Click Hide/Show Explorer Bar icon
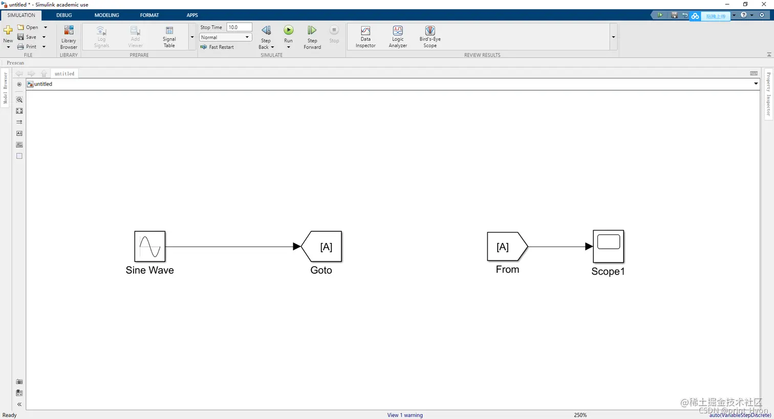The image size is (774, 419). 19,84
